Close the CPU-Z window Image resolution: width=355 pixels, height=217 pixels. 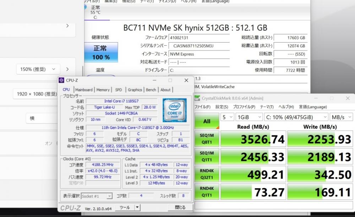tap(186, 80)
